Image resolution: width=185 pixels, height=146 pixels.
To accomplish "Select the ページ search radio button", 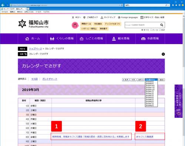I will 151,30.
